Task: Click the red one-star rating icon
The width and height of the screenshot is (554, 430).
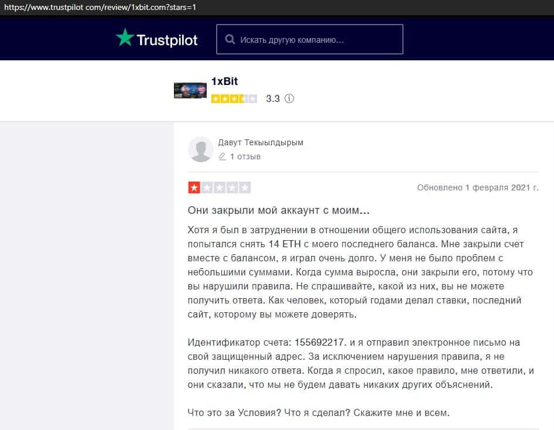Action: click(x=194, y=187)
